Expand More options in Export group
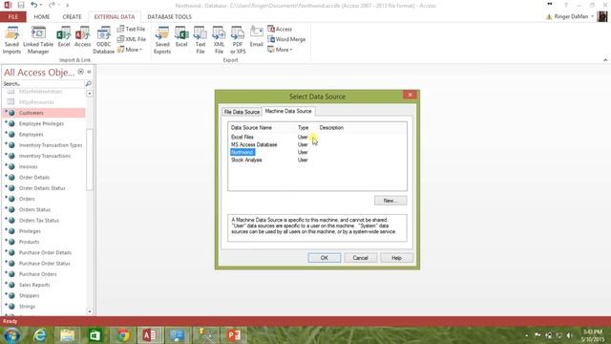 (280, 50)
